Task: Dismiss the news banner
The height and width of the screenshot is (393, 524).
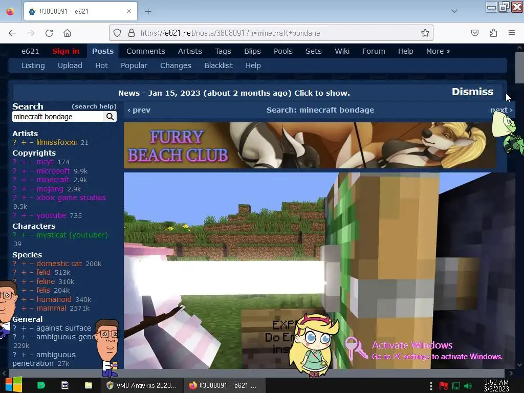Action: click(x=472, y=92)
